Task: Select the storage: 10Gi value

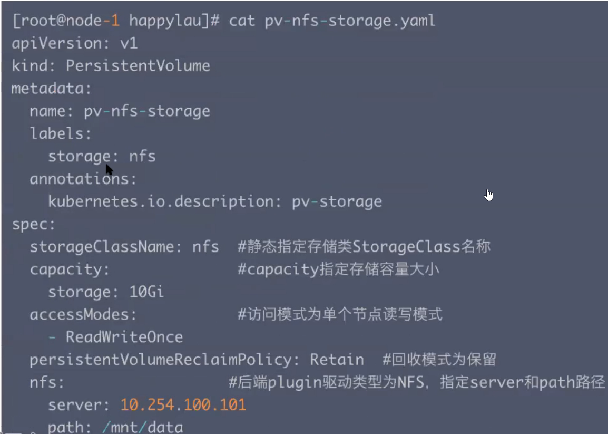Action: click(x=106, y=292)
